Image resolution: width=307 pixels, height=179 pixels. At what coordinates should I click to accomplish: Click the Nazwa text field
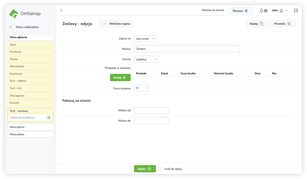coord(187,49)
